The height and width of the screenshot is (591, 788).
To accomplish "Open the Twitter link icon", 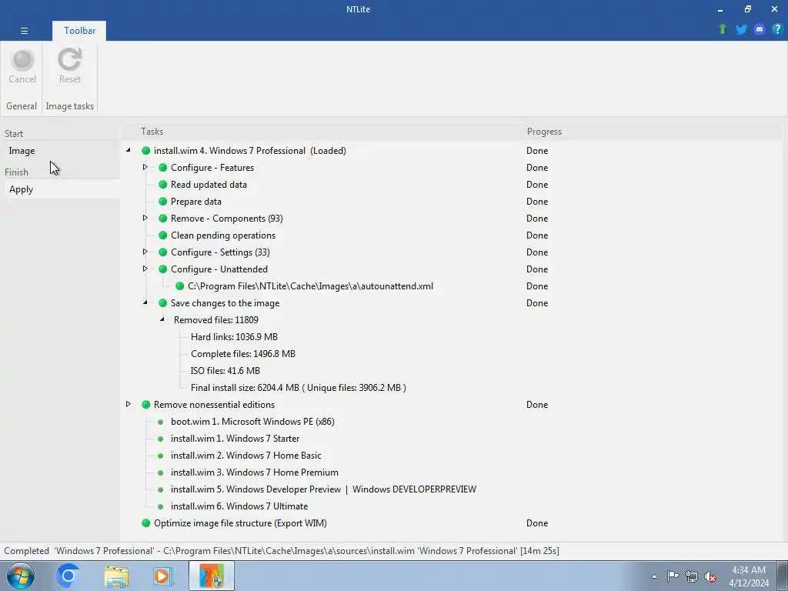I will 741,29.
